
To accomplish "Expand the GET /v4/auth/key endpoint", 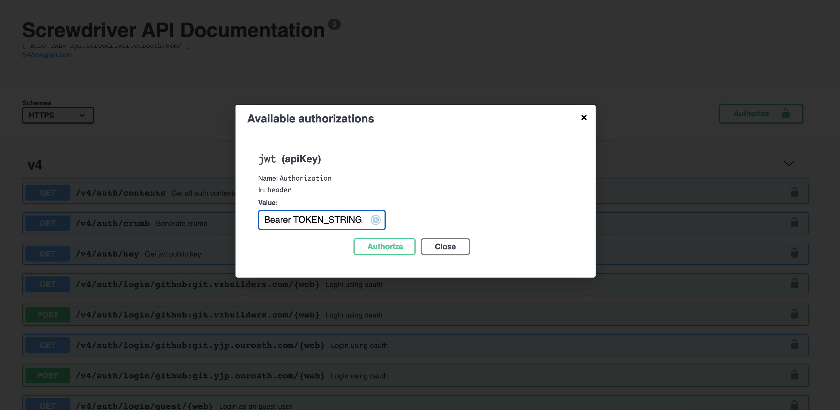I will click(x=415, y=254).
